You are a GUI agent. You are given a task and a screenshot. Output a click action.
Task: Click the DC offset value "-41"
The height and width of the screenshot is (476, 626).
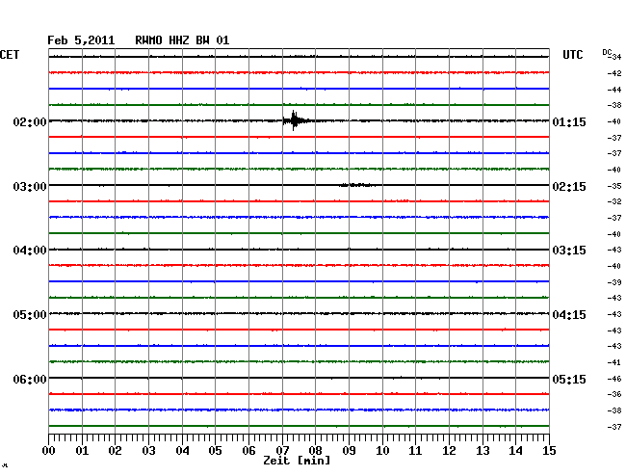[x=614, y=362]
